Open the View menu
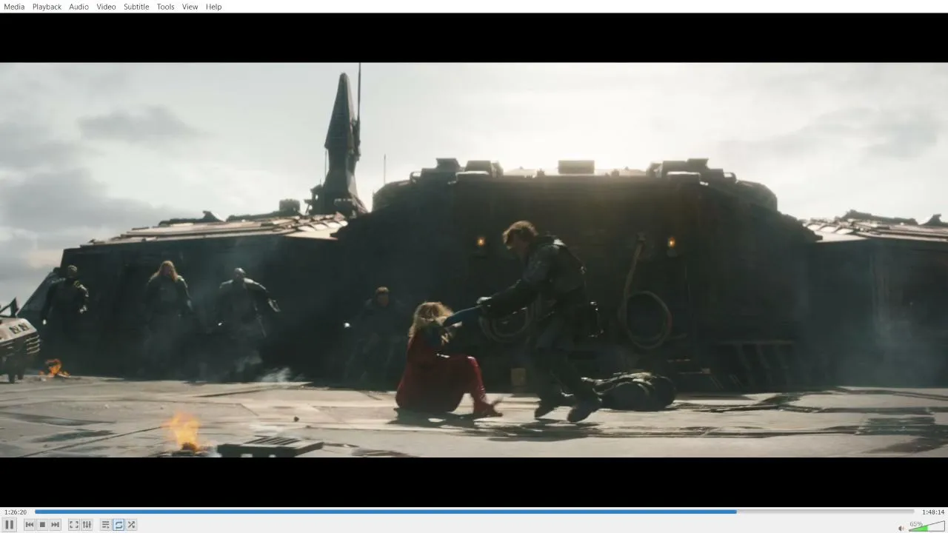 click(190, 7)
